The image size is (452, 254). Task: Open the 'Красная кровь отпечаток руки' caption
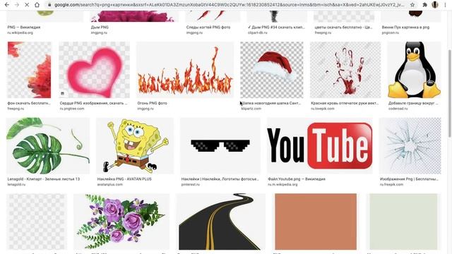tap(345, 103)
